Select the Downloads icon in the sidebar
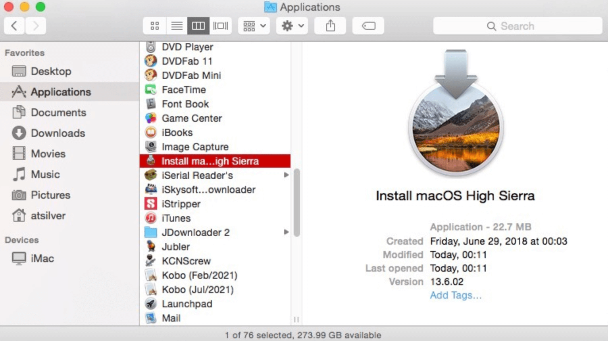Image resolution: width=608 pixels, height=341 pixels. (19, 133)
